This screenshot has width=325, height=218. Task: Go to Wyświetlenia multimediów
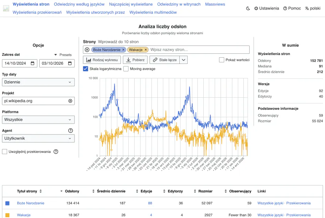click(x=153, y=12)
